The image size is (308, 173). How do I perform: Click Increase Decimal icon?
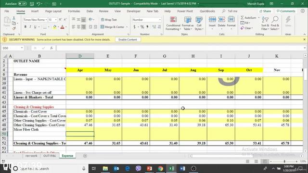pyautogui.click(x=154, y=27)
